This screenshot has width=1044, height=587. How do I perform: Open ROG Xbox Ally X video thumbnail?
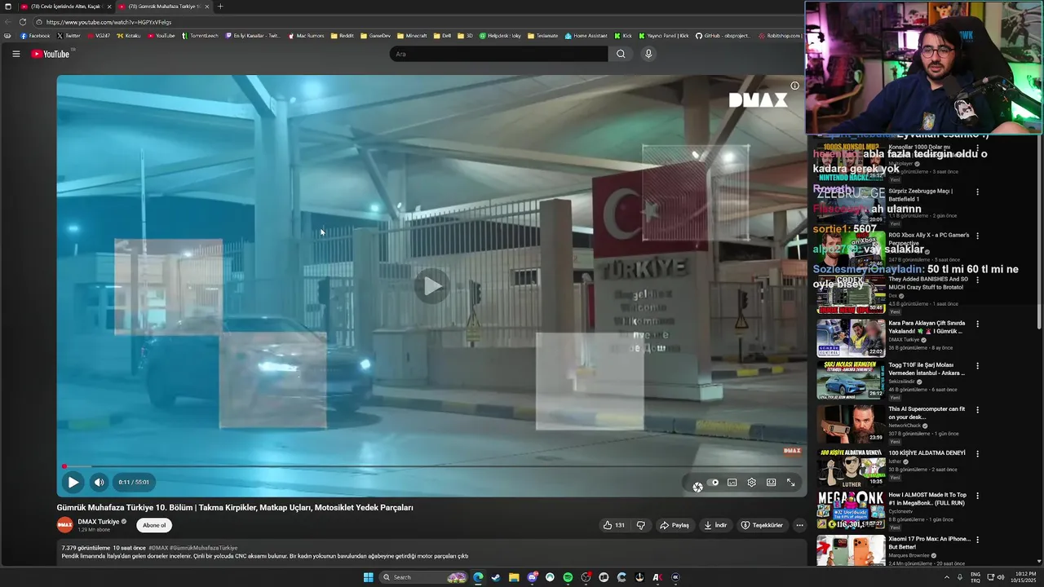click(851, 249)
